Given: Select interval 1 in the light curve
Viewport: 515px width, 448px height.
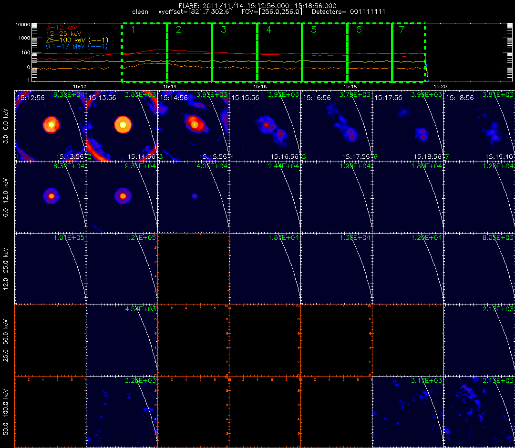Looking at the screenshot, I should click(144, 52).
